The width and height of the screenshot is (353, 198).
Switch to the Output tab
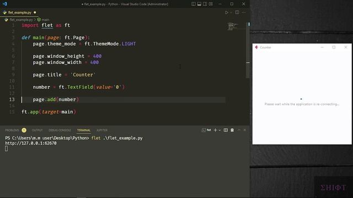coord(37,130)
